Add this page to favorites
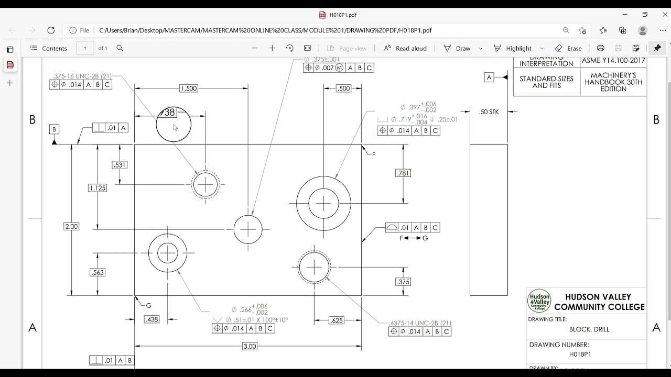The width and height of the screenshot is (671, 377). [582, 30]
